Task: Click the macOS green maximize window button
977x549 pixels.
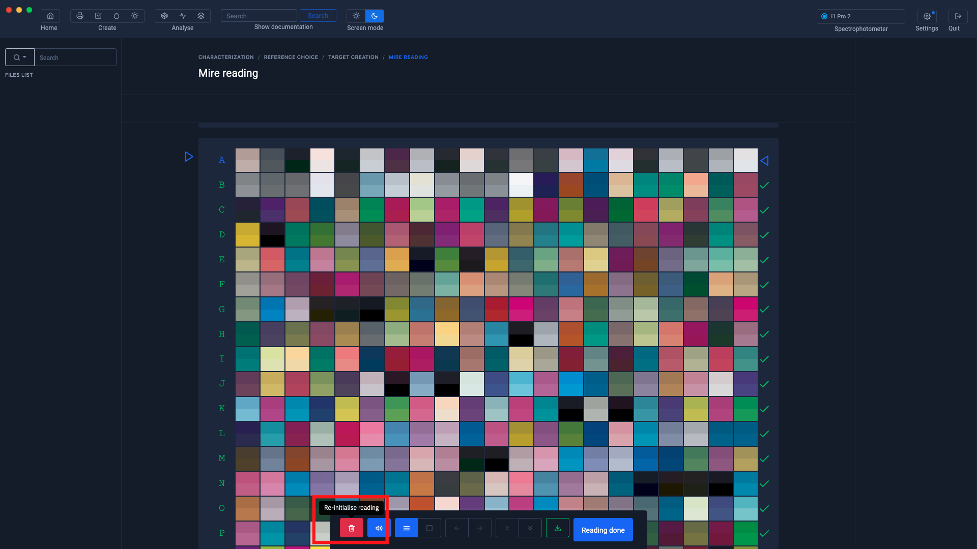Action: (x=29, y=10)
